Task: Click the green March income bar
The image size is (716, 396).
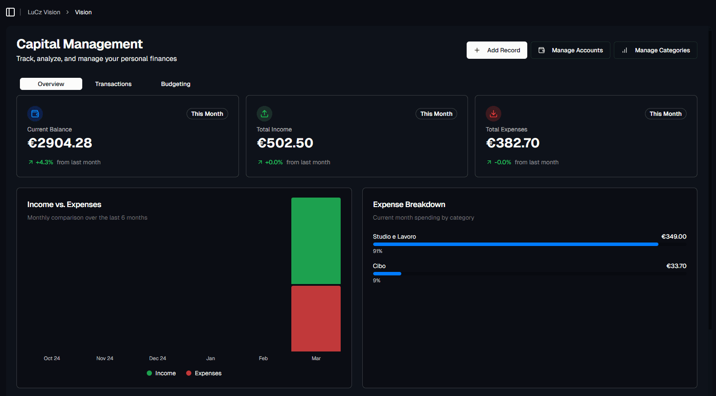Action: click(316, 241)
